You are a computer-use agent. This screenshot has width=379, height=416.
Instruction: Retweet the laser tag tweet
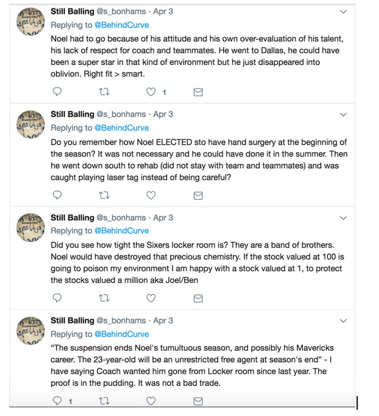(x=104, y=195)
